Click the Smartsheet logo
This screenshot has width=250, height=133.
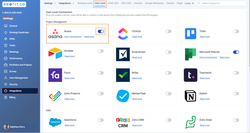(123, 54)
